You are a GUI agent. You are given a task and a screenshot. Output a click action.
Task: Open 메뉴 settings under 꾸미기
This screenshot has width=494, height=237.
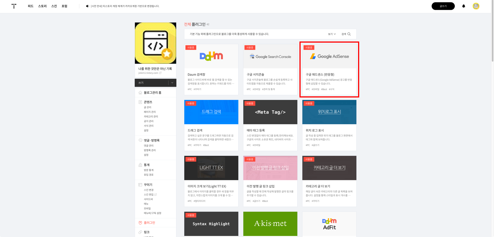tap(146, 204)
